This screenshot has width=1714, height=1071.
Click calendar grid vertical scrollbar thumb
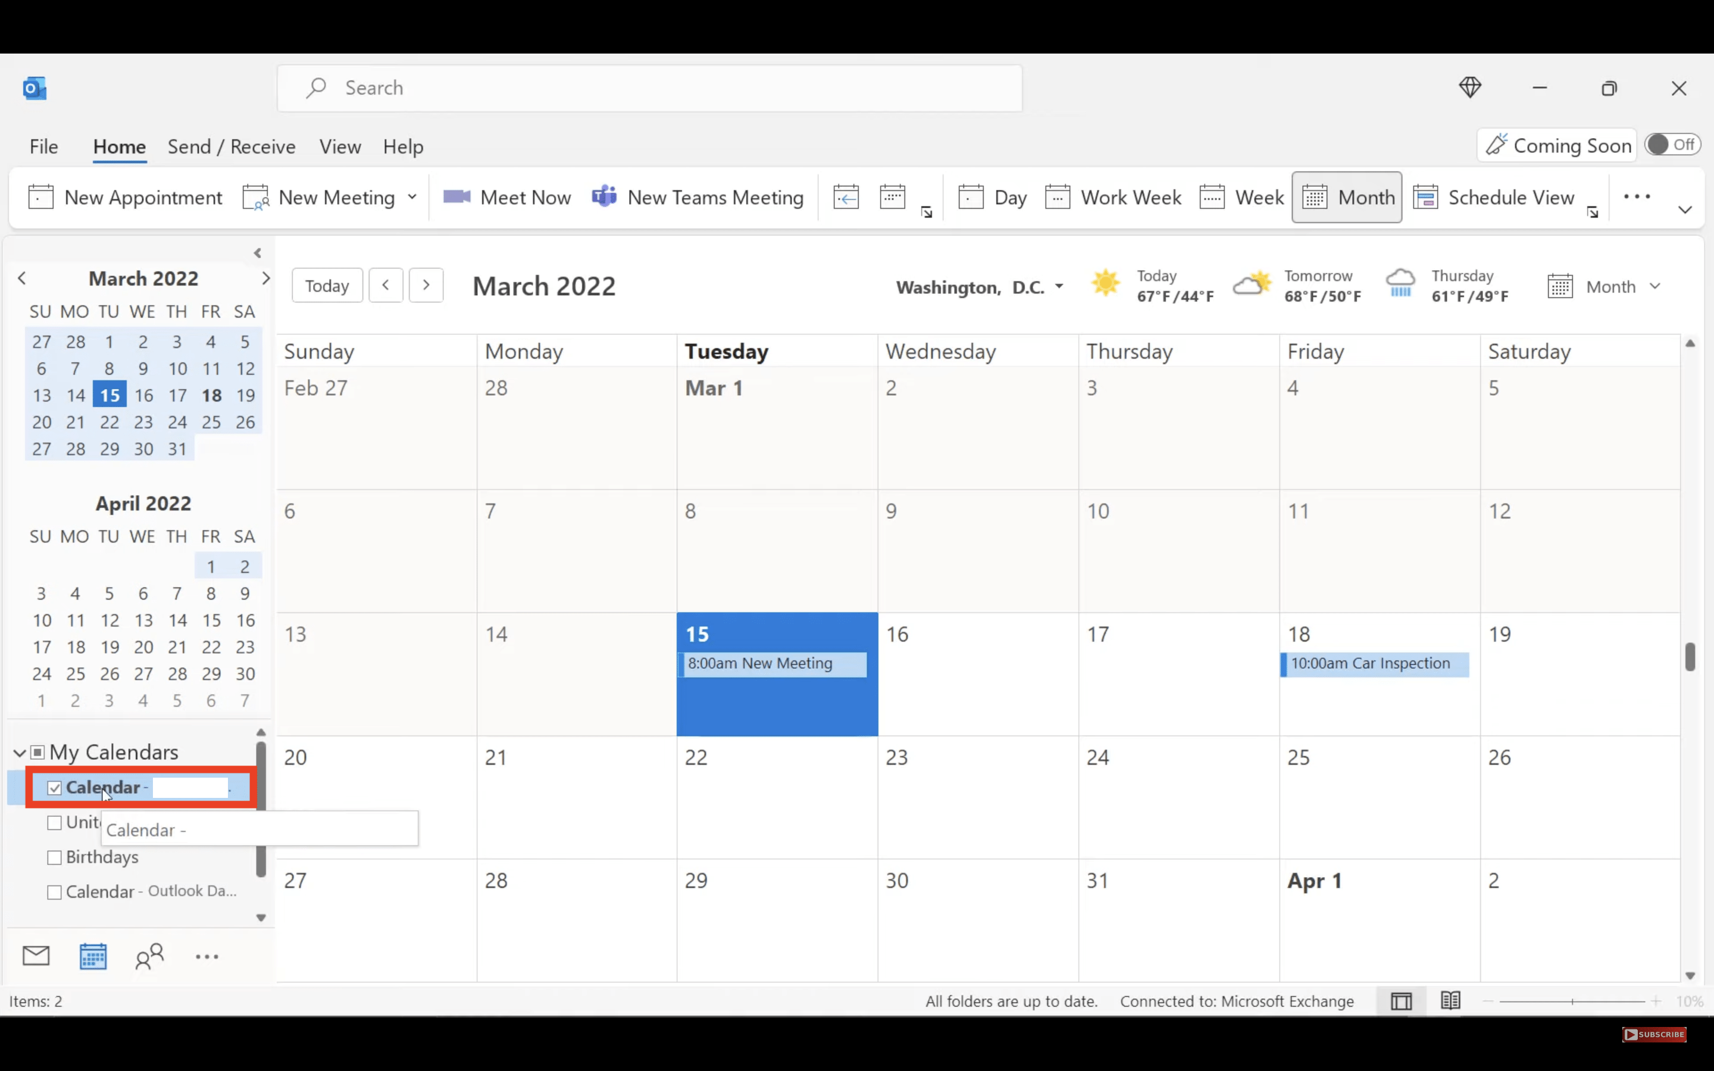click(1691, 657)
